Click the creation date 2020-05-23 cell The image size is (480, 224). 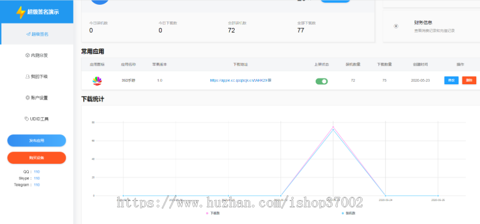click(420, 81)
